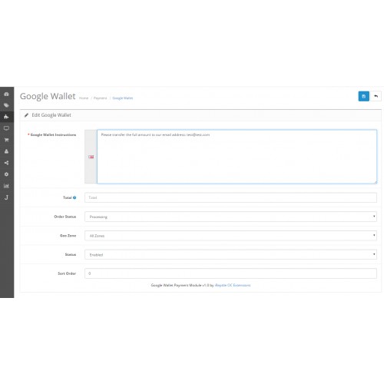Click the blue Save button

[x=363, y=96]
